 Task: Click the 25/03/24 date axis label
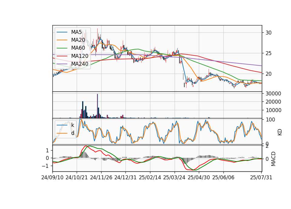(174, 178)
